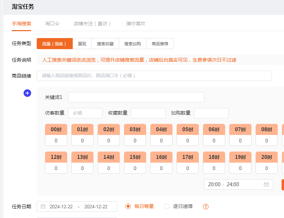Open the start date 2024-12-22 picker
The width and height of the screenshot is (284, 218).
(x=61, y=207)
